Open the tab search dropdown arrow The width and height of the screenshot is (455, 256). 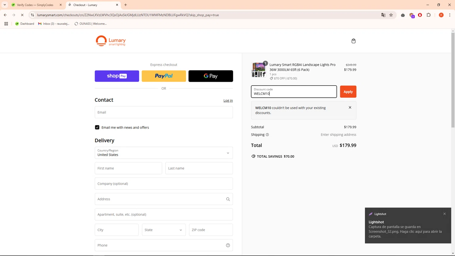point(5,5)
